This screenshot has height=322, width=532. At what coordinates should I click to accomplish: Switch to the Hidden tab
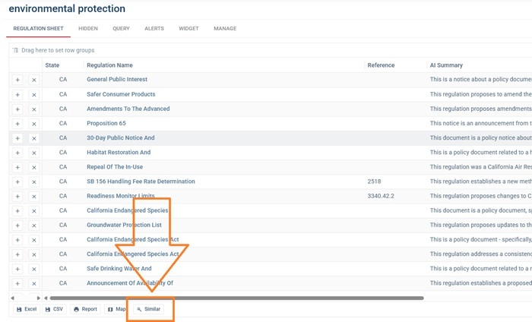pyautogui.click(x=88, y=29)
